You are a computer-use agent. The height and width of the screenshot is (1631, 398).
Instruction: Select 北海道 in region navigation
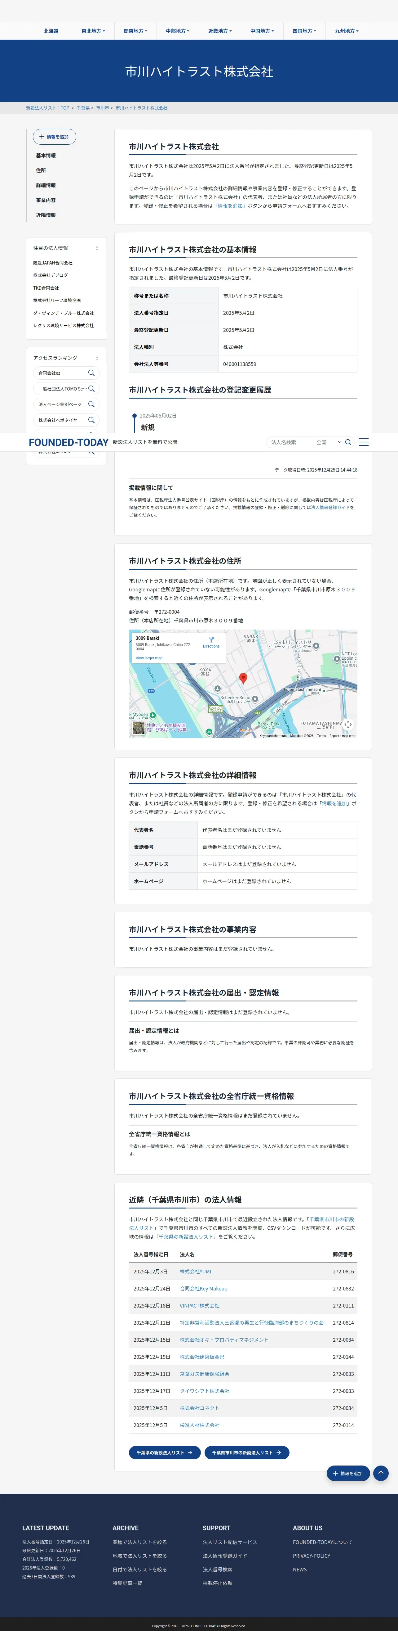(51, 31)
